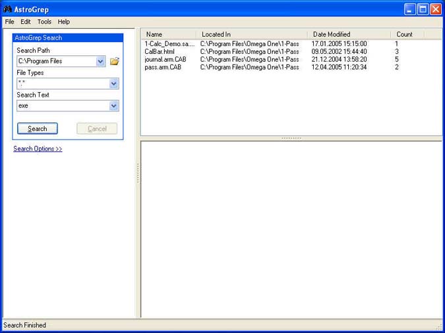
Task: Click the Cancel button
Action: tap(97, 128)
